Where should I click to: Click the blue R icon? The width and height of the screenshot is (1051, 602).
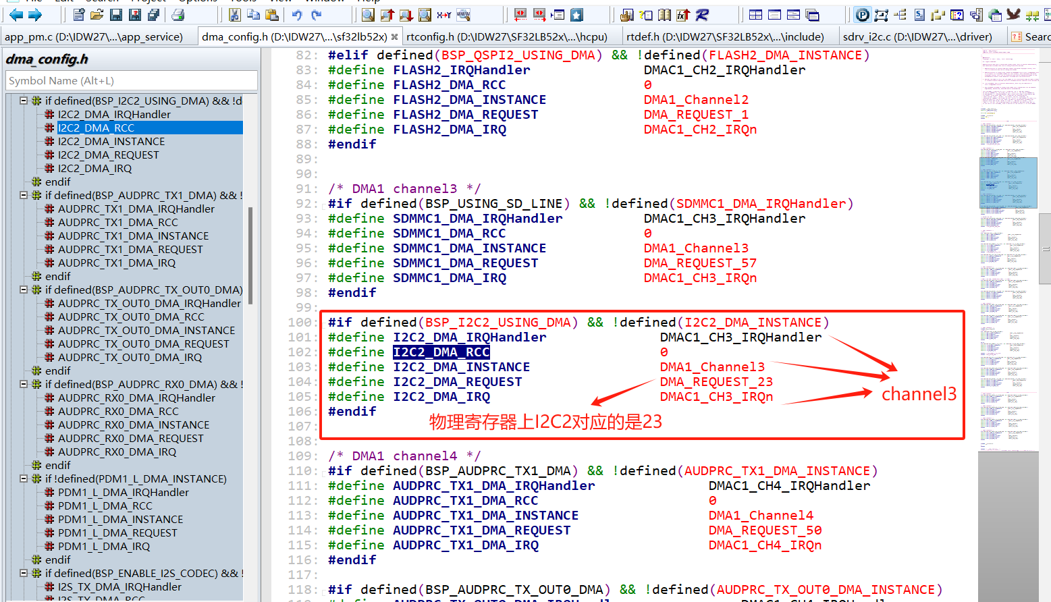(702, 14)
